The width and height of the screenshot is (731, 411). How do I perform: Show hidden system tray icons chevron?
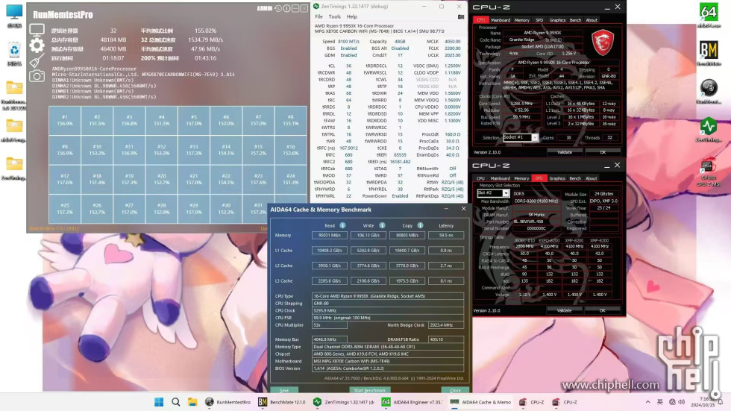[x=647, y=402]
